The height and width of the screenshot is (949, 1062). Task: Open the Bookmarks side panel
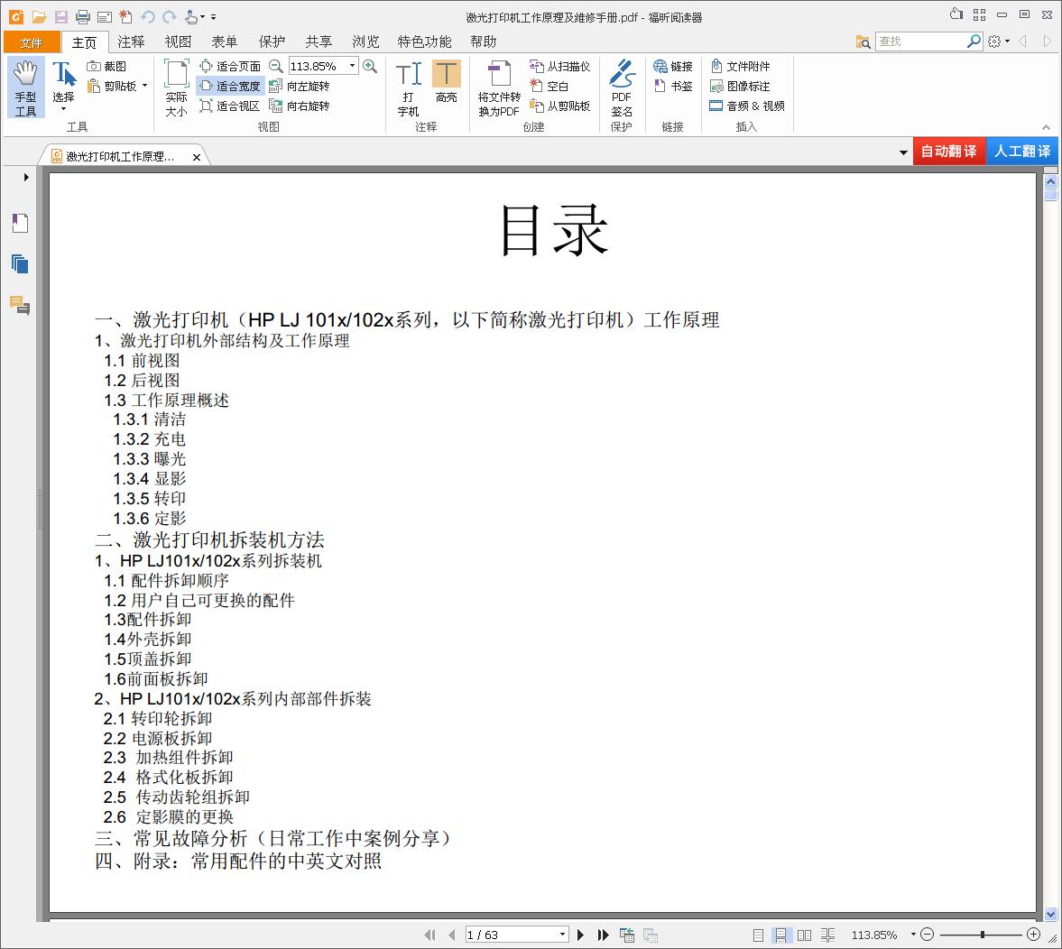coord(21,223)
